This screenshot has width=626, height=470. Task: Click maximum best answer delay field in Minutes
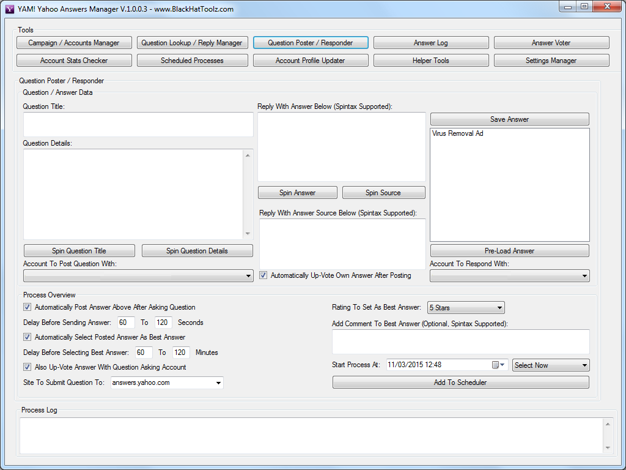181,352
